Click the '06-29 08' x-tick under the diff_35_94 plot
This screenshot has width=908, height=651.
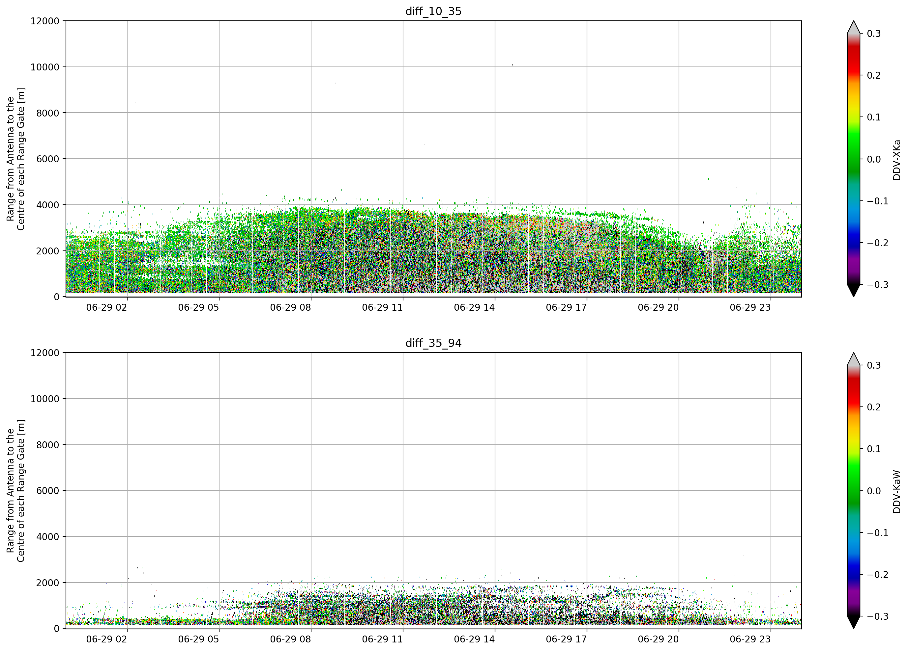(x=291, y=639)
